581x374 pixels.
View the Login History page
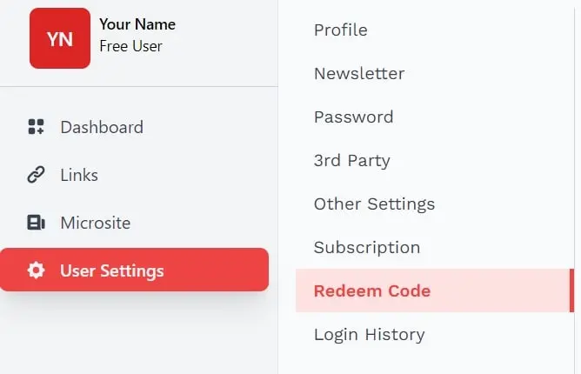pyautogui.click(x=370, y=334)
